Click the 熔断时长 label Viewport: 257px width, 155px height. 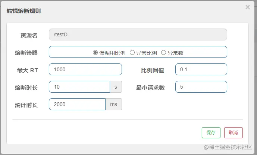tap(26, 88)
